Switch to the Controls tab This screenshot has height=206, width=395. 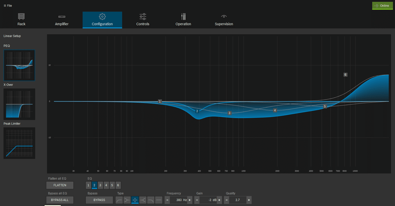tap(143, 20)
